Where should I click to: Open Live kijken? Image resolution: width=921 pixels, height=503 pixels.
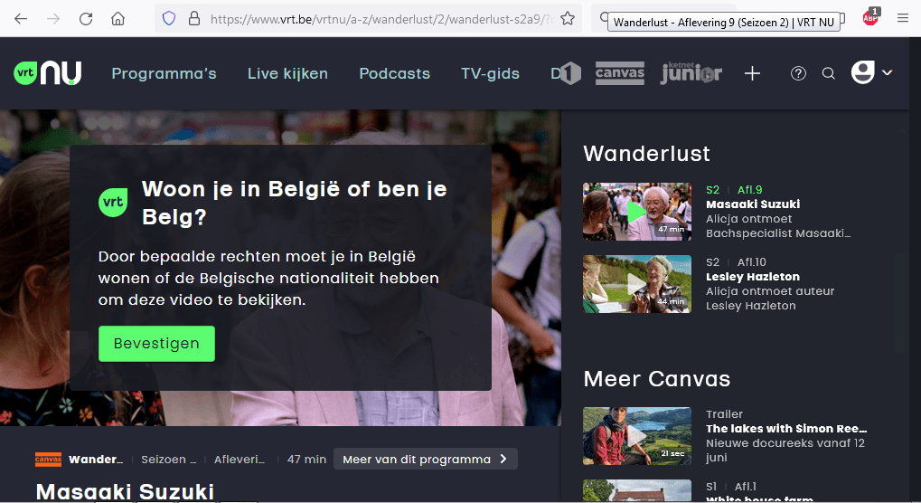click(x=287, y=73)
